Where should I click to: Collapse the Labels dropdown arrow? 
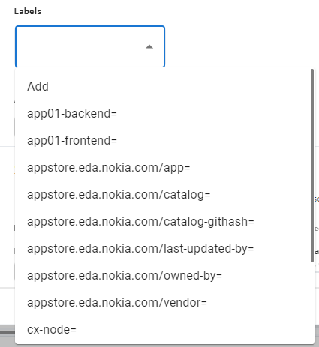coord(149,46)
